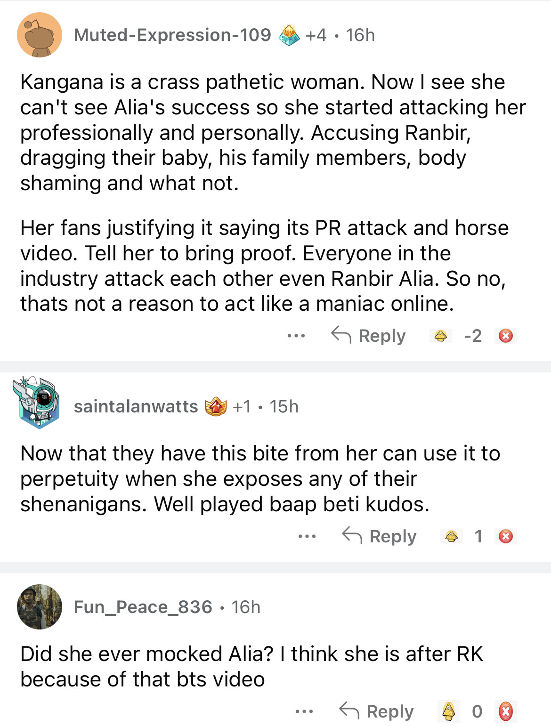Reply to Muted-Expression-109's comment
This screenshot has height=726, width=551.
pyautogui.click(x=368, y=336)
